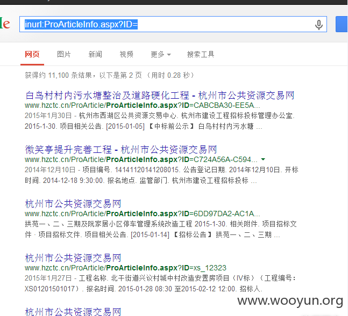
Task: Select the 网页 tab
Action: click(x=32, y=54)
